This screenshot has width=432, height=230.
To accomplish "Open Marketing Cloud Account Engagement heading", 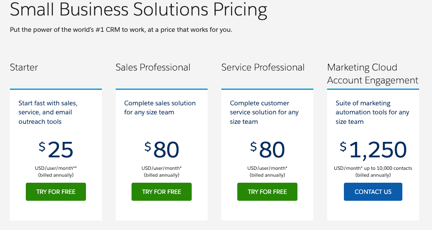I will pyautogui.click(x=373, y=74).
